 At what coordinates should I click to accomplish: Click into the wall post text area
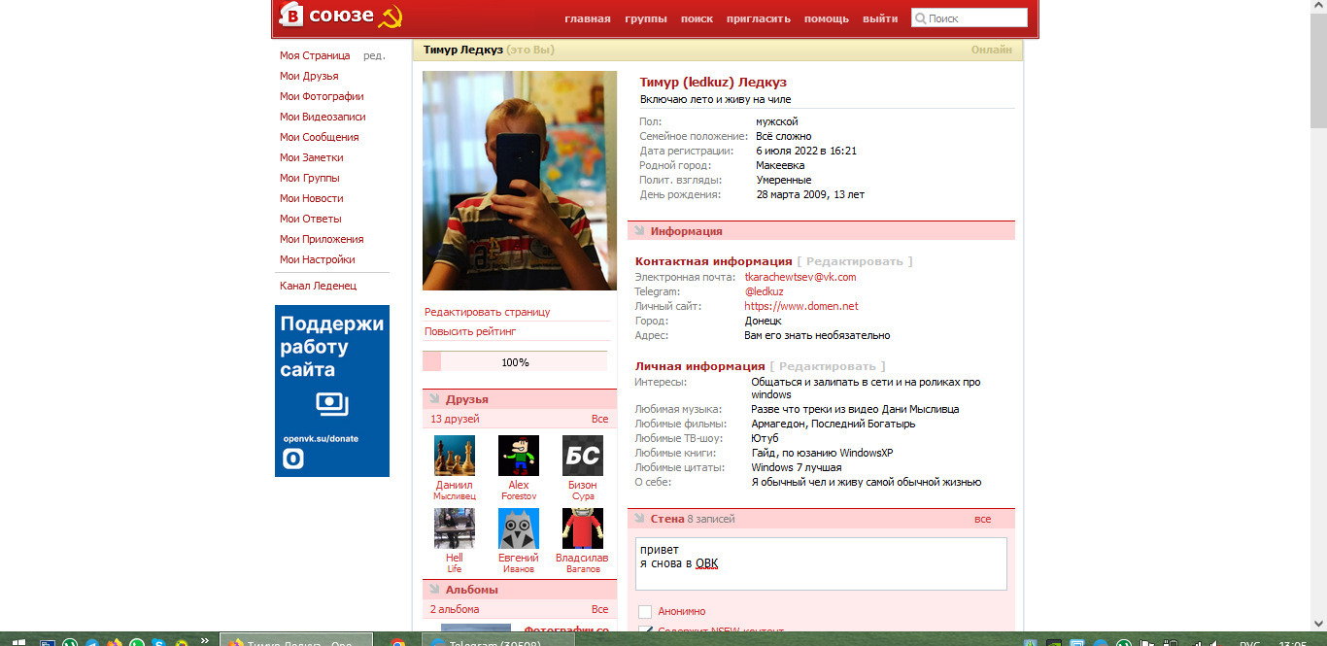821,563
